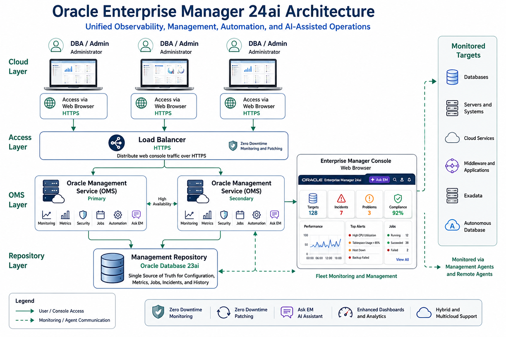Click the first DBA / Admin user avatar
Screen dimensions: 506x337
pos(56,45)
